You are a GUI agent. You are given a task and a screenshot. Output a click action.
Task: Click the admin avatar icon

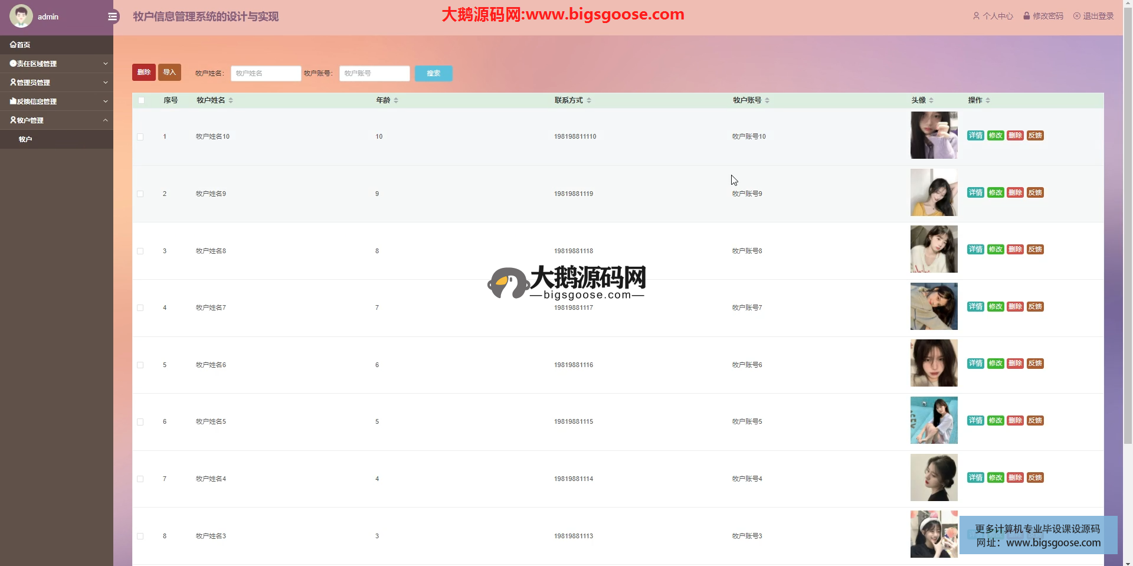point(21,17)
